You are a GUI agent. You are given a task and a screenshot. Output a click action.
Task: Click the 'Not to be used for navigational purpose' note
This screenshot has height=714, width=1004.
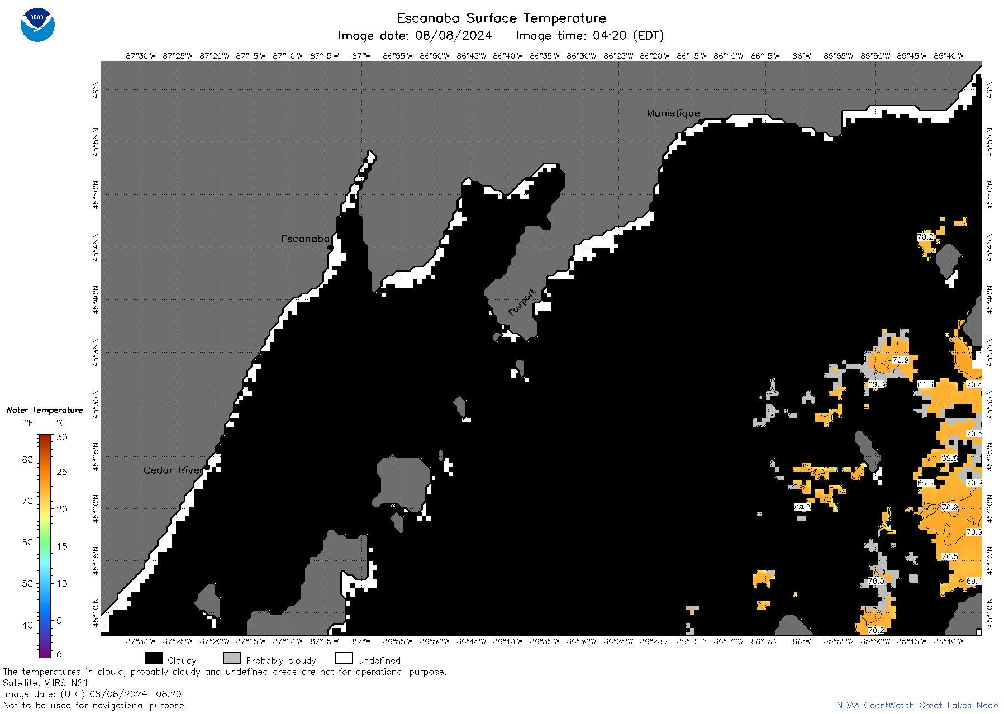(93, 705)
